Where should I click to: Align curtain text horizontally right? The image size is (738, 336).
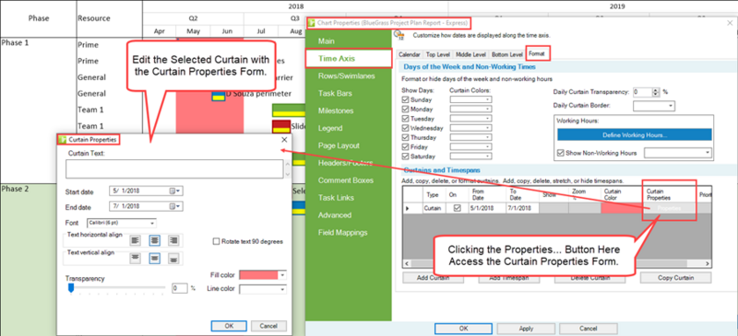click(173, 240)
